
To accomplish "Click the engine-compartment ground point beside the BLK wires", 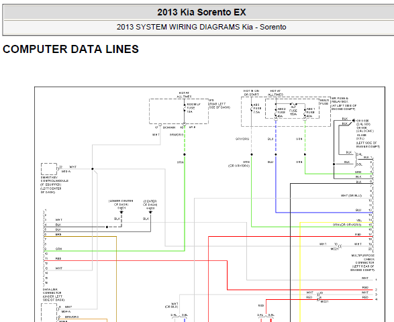I will (x=353, y=121).
